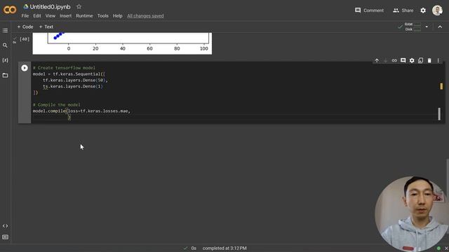Open more cell actions menu
Screen dimensions: 449x252
pyautogui.click(x=438, y=61)
